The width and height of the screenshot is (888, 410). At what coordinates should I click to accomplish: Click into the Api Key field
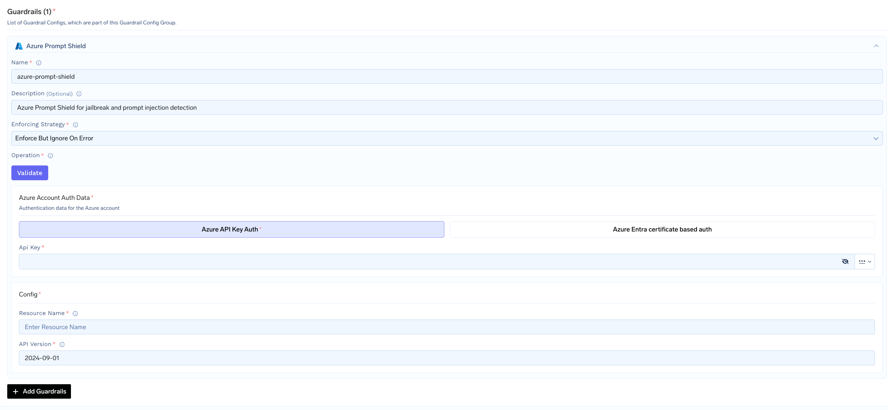[x=427, y=262]
